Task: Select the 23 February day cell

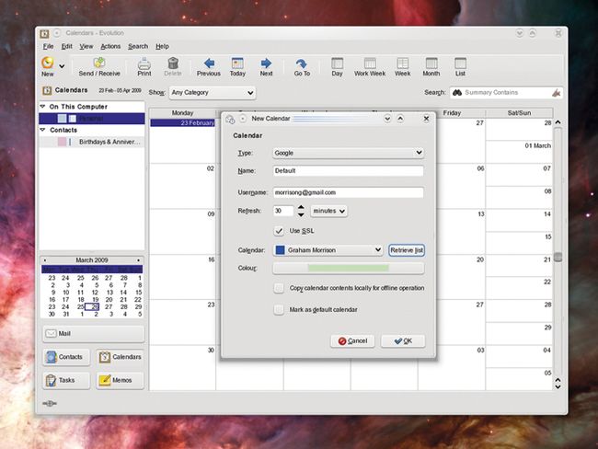Action: 182,141
